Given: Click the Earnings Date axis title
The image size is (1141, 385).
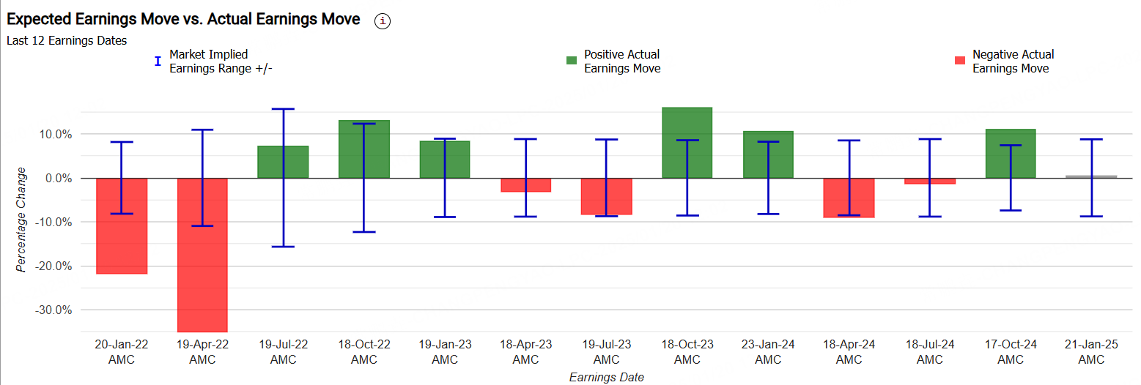Looking at the screenshot, I should point(607,377).
